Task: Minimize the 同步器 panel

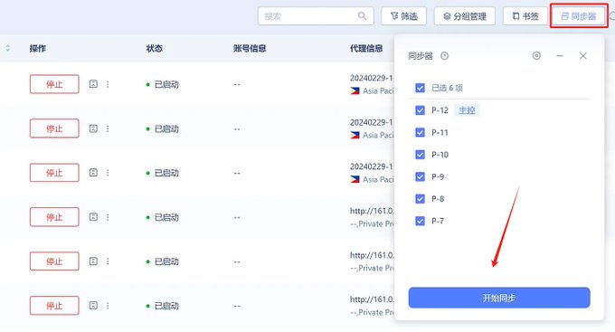Action: (x=560, y=56)
